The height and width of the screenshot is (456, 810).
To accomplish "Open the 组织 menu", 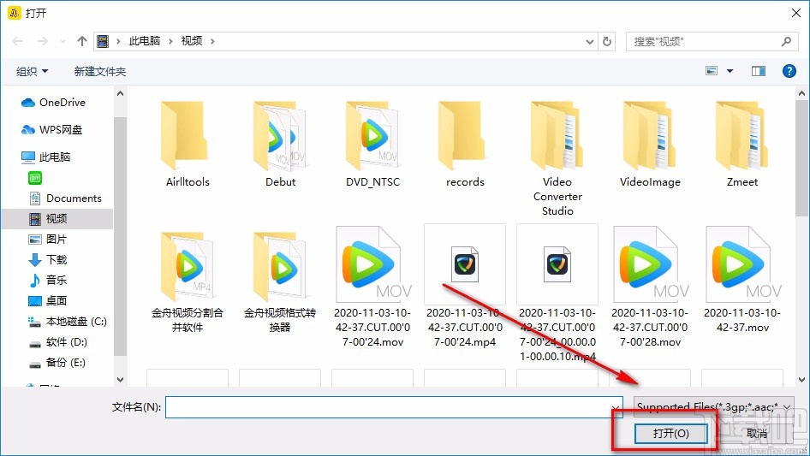I will coord(32,71).
